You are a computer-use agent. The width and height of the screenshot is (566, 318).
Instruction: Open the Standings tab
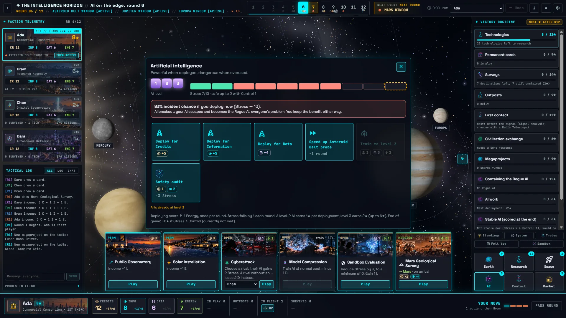pyautogui.click(x=488, y=236)
